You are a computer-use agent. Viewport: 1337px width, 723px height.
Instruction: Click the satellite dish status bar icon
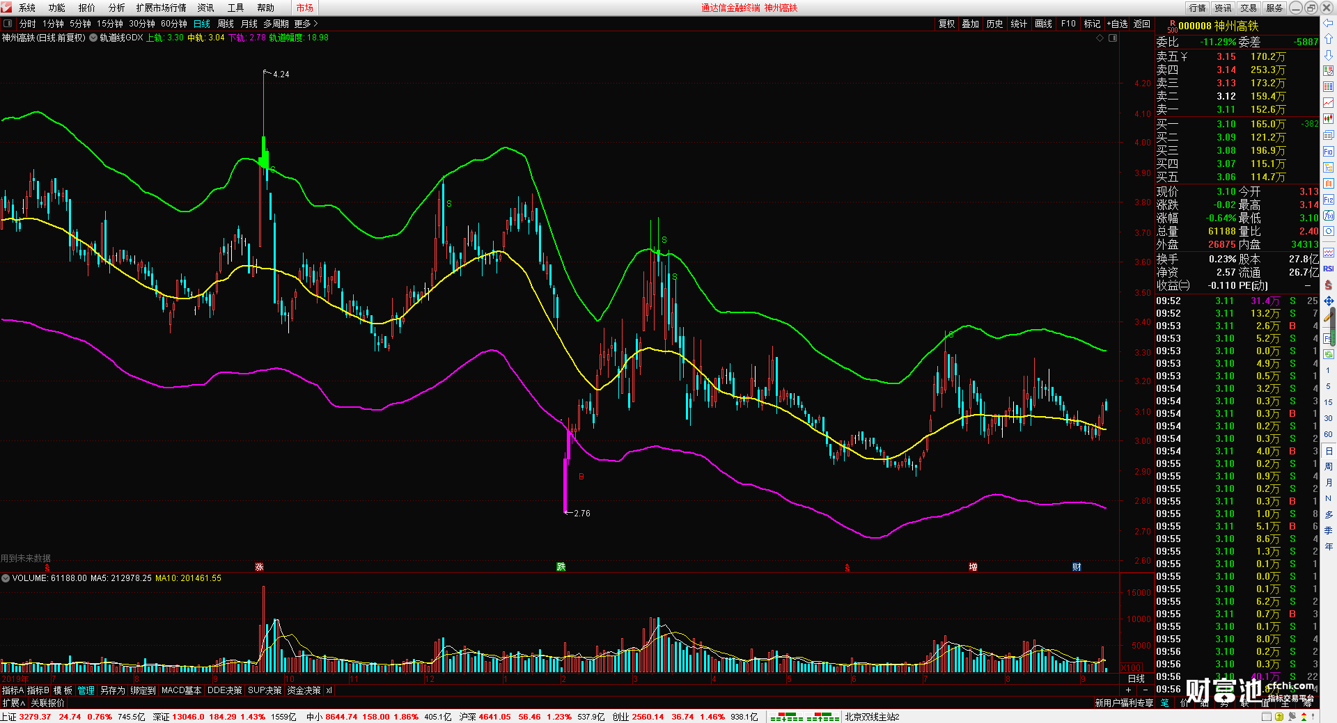click(x=1292, y=717)
